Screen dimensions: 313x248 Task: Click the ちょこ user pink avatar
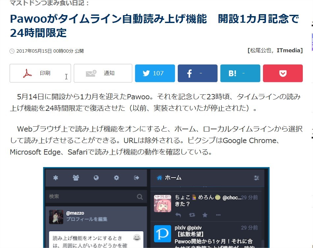tap(163, 204)
